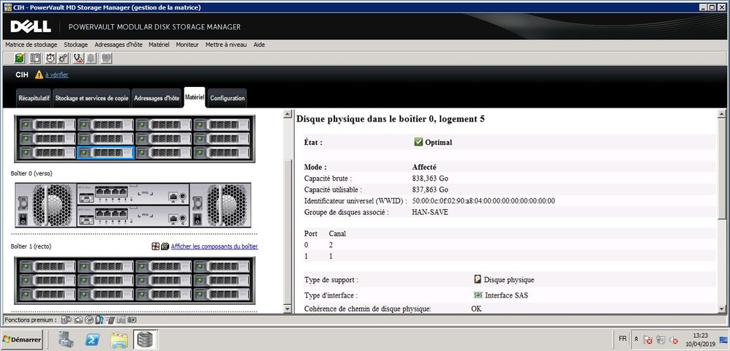Click the muted volume tray icon
Viewport: 730px width, 351px height.
(x=673, y=340)
